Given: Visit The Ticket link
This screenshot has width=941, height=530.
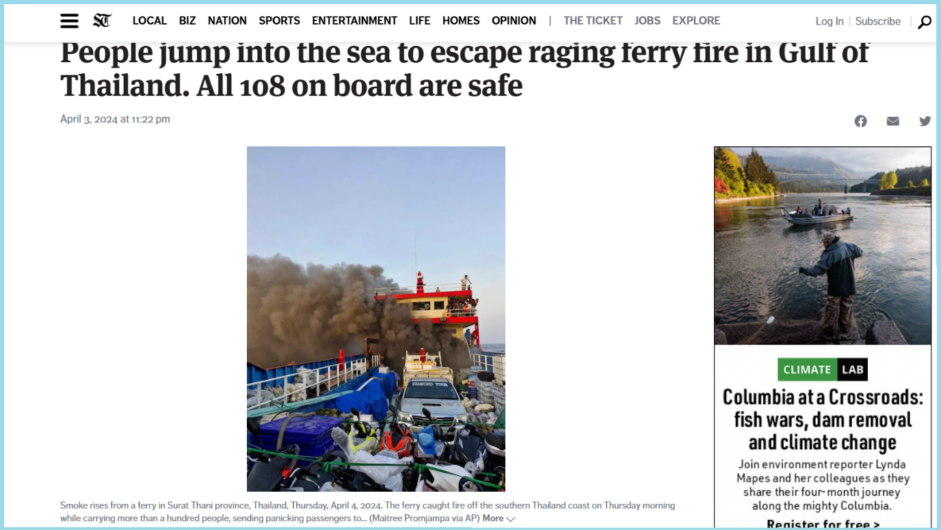Looking at the screenshot, I should tap(593, 21).
